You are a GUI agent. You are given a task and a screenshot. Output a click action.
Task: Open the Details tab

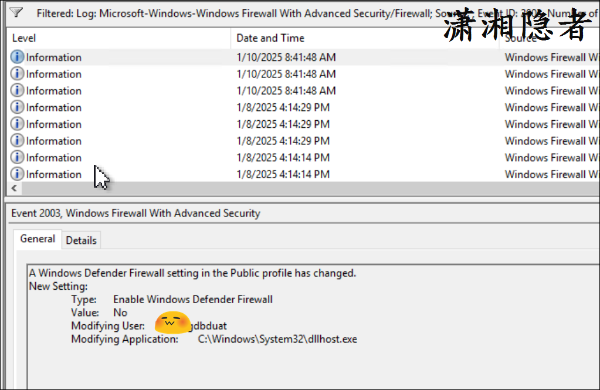(x=81, y=240)
